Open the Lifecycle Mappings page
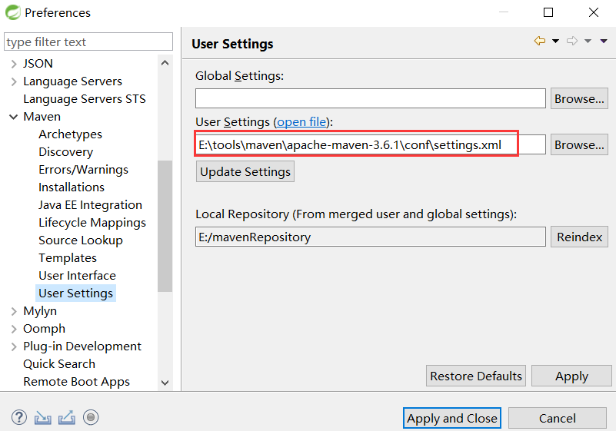616x431 pixels. click(x=92, y=223)
